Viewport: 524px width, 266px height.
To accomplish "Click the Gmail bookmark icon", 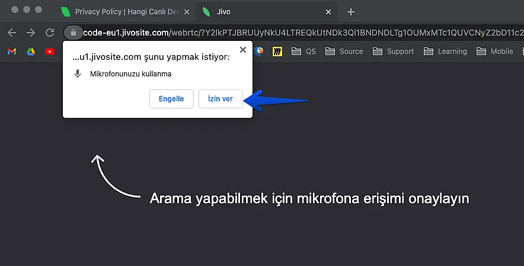I will [12, 52].
